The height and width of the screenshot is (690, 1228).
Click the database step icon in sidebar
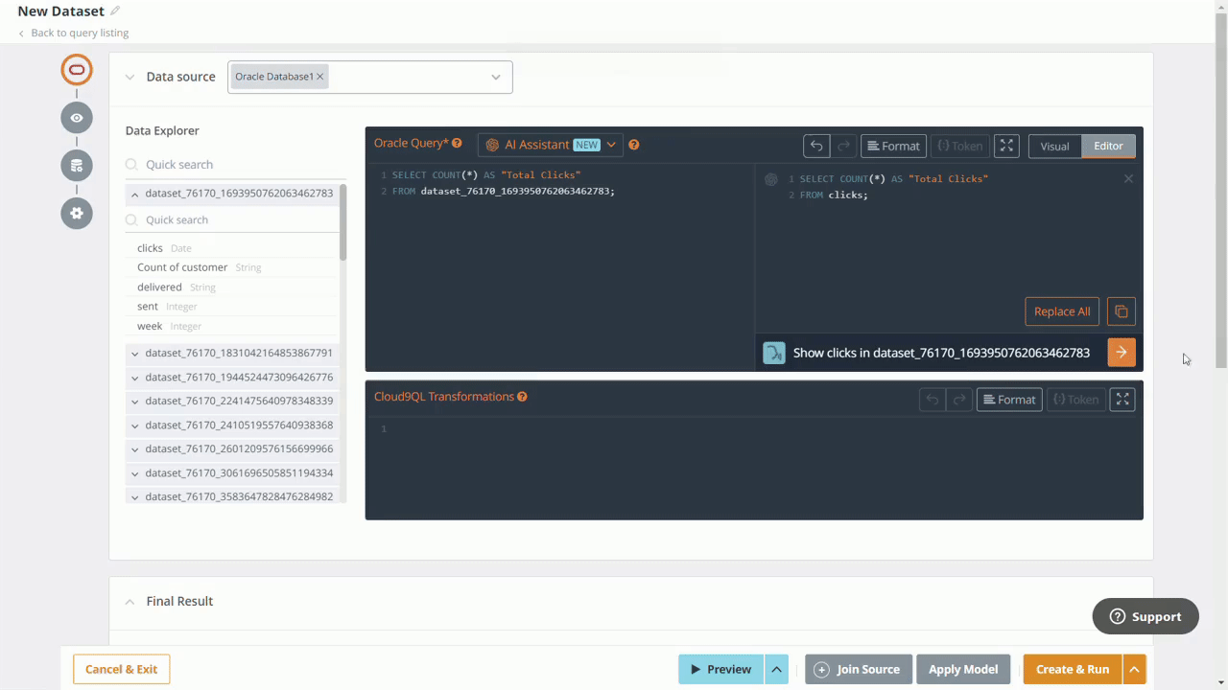(x=77, y=166)
